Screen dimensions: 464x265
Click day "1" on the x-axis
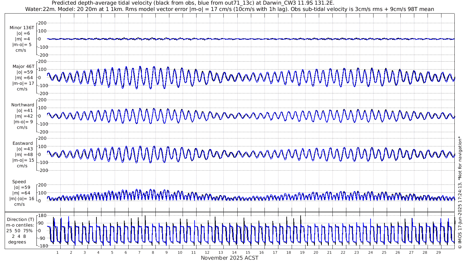58,252
